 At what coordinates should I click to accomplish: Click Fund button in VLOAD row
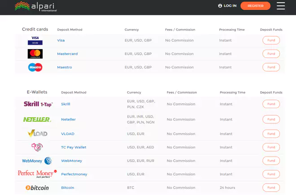(271, 134)
